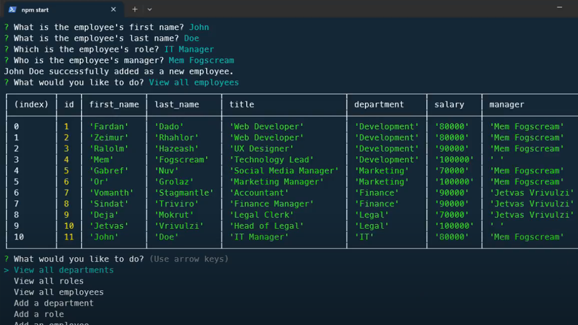Image resolution: width=578 pixels, height=325 pixels.
Task: Click the answer 'John' in first prompt
Action: tap(199, 27)
